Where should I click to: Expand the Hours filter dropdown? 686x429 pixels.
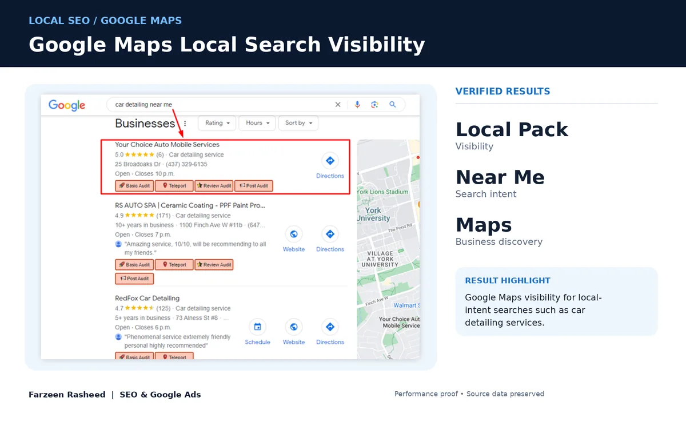coord(257,123)
